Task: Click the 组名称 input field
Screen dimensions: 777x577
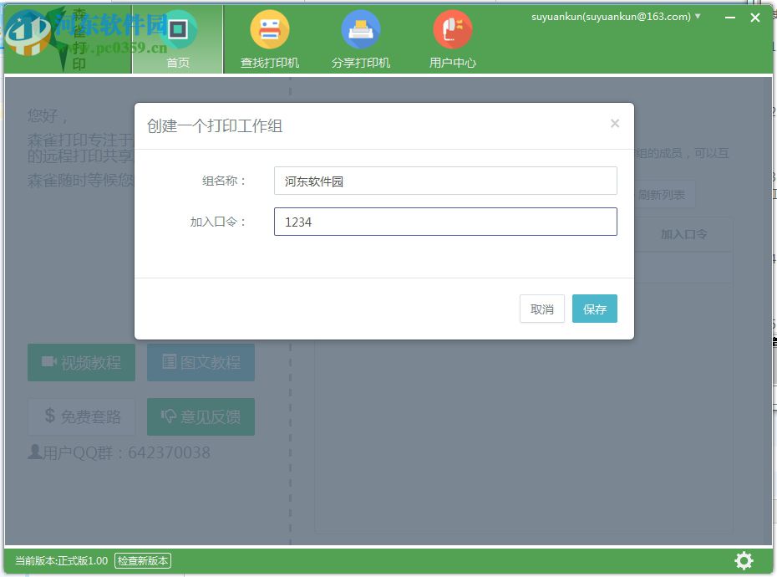Action: [x=445, y=180]
